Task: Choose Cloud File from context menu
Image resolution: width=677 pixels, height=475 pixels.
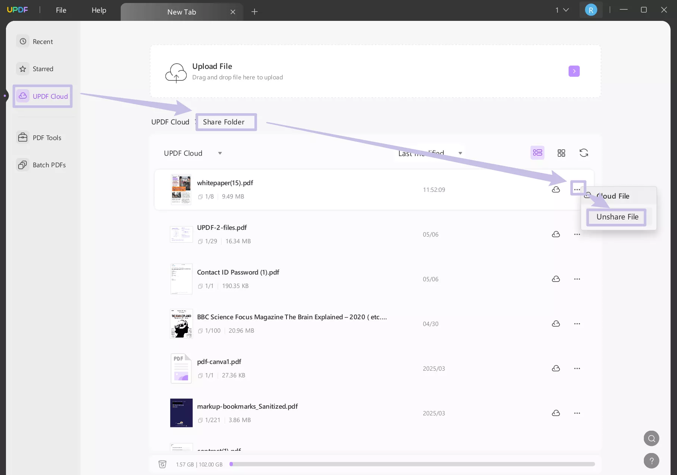Action: 619,196
